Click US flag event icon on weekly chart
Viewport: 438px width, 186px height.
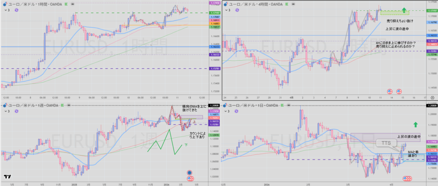[190, 178]
